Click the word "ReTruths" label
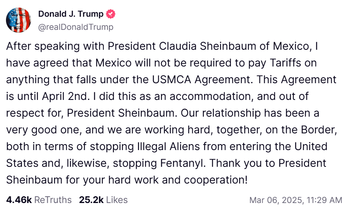The image size is (349, 207). tap(53, 200)
